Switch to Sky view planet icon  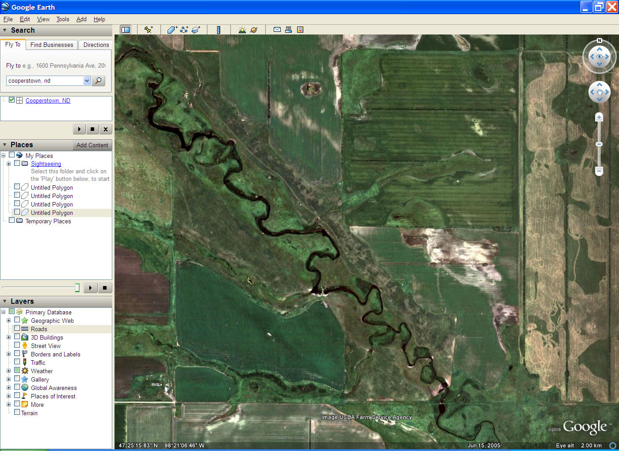click(254, 30)
